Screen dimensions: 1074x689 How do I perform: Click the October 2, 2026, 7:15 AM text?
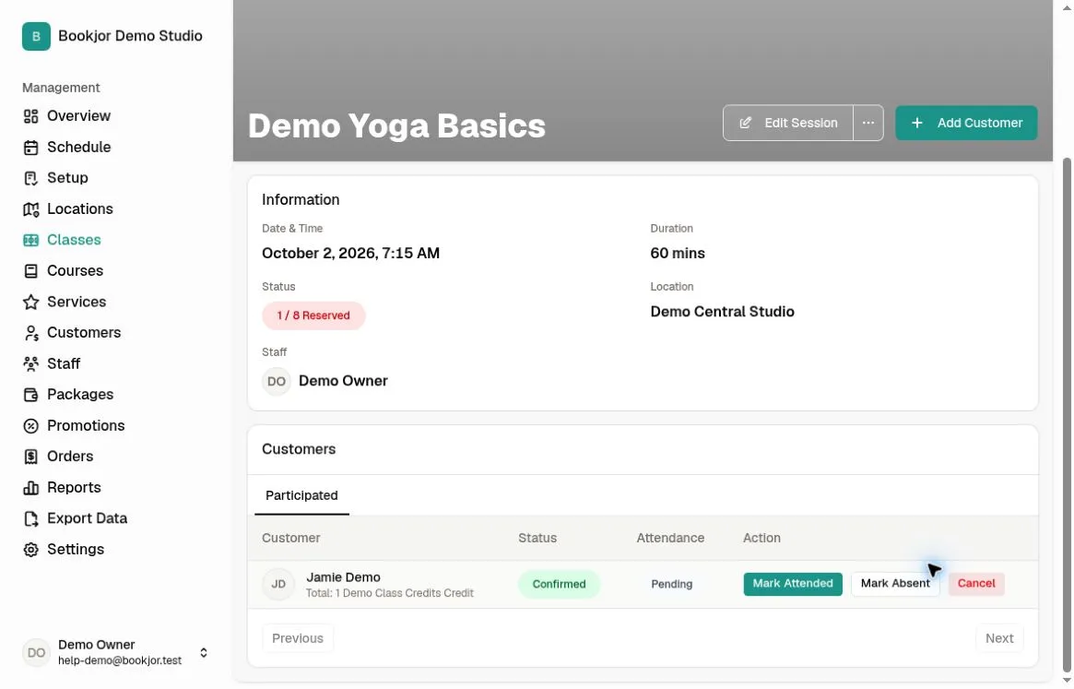[x=350, y=254]
